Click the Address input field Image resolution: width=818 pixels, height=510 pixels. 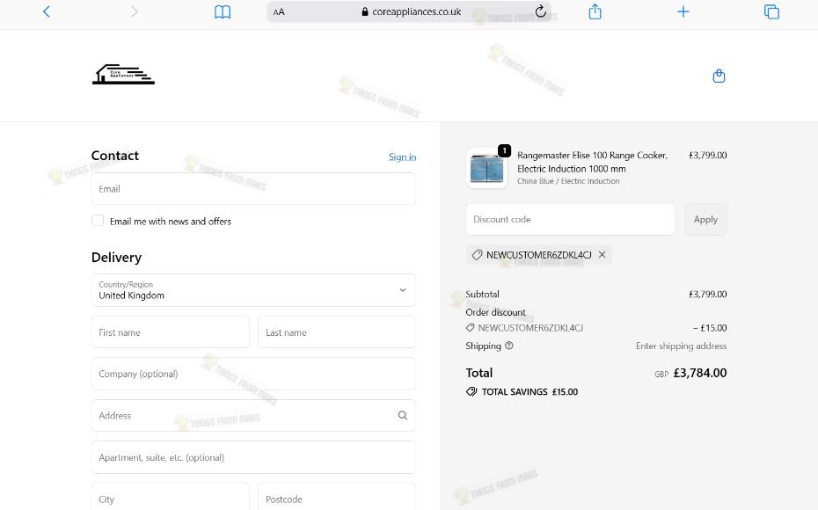coord(253,415)
